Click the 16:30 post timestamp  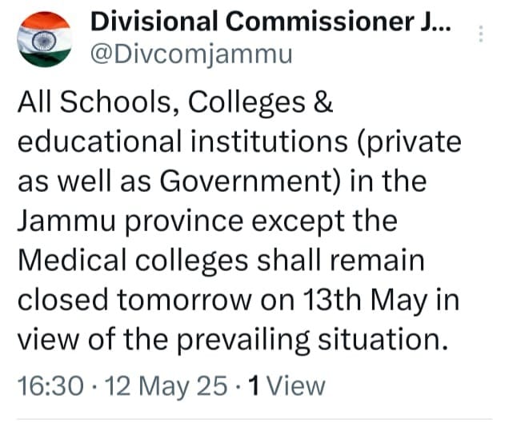click(50, 386)
